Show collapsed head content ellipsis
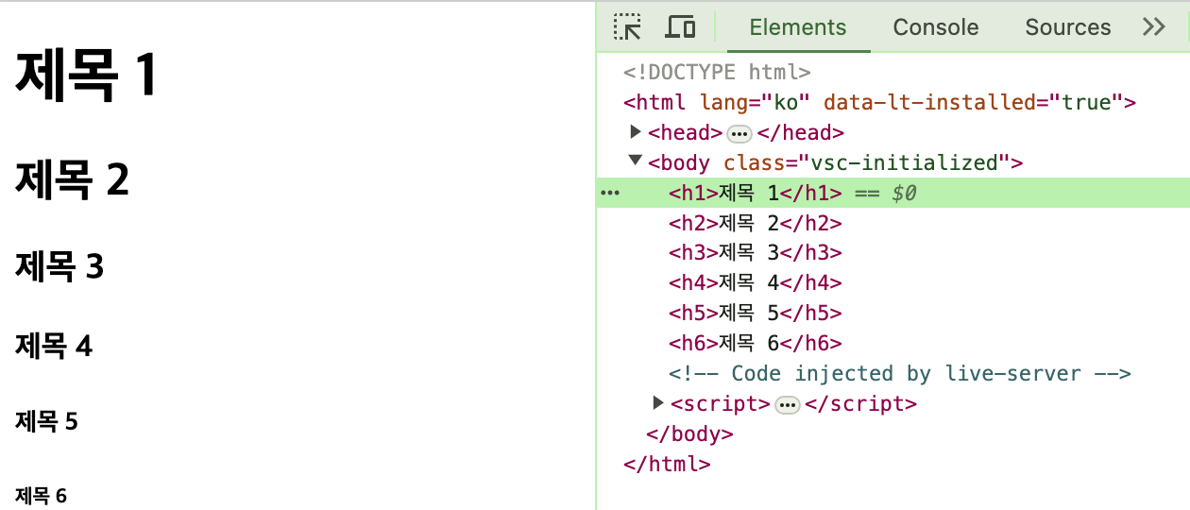1190x510 pixels. coord(739,133)
